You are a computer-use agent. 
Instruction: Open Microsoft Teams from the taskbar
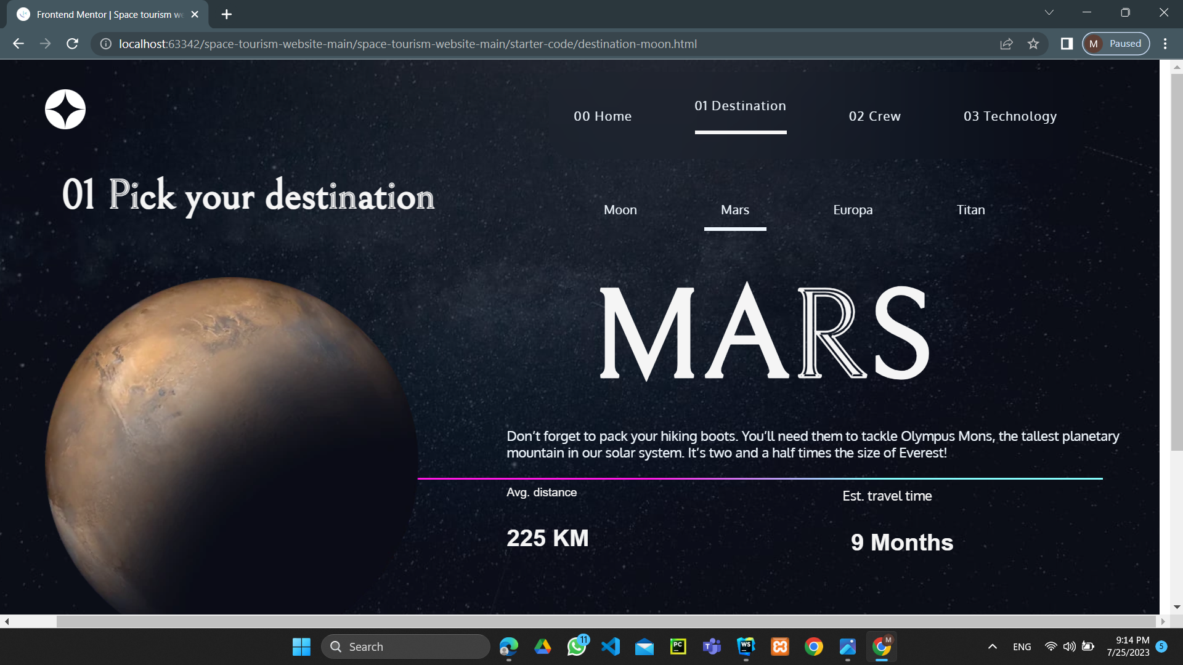point(712,647)
